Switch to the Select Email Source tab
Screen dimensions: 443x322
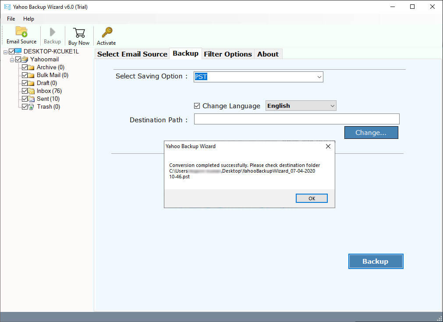point(132,54)
